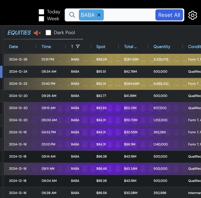Viewport: 201px width, 198px height.
Task: Click the 05:00 AM time cell
Action: point(49,120)
